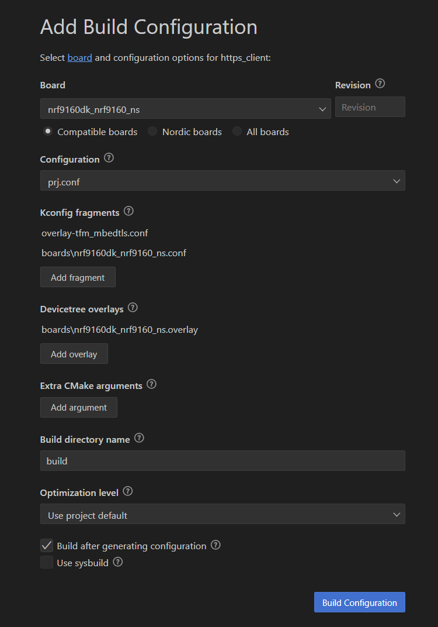Open the Board dropdown showing nrf9160dk_nrf9160_ns

(x=186, y=109)
